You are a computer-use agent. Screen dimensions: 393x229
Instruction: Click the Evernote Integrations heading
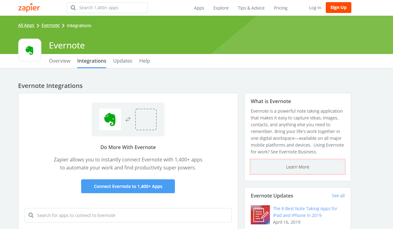click(50, 86)
